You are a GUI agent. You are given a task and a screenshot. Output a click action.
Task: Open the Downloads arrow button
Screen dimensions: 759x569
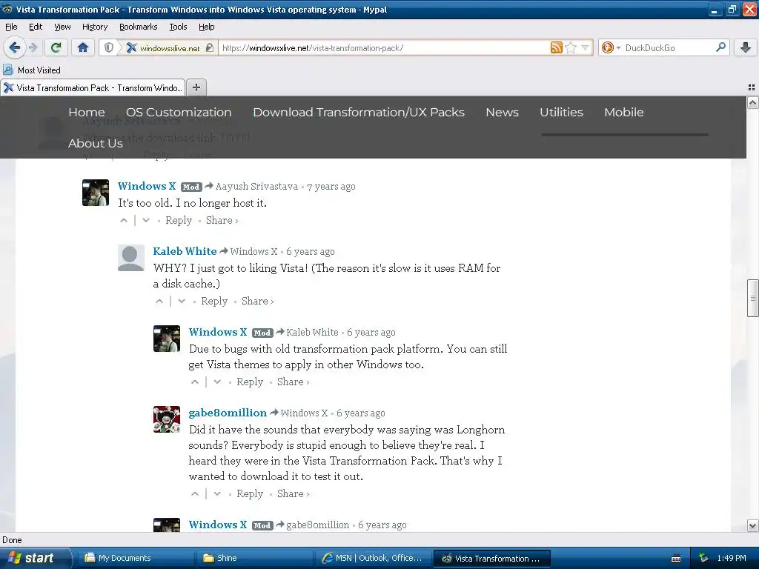746,47
